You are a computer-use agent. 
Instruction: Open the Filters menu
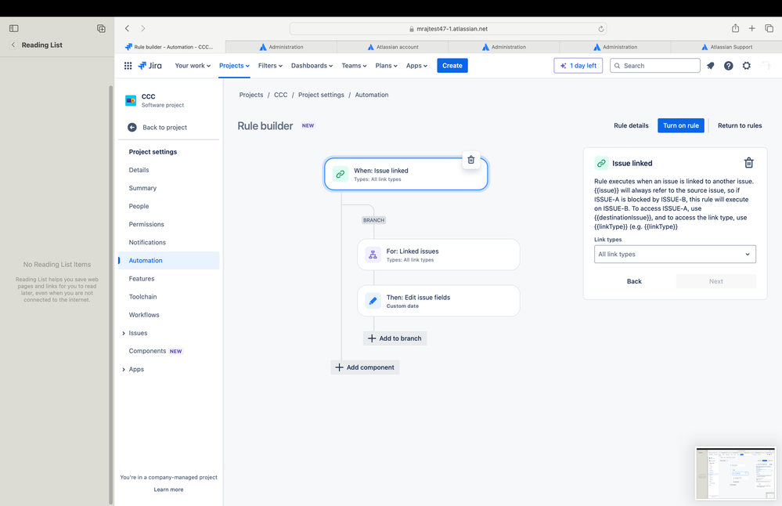[270, 65]
